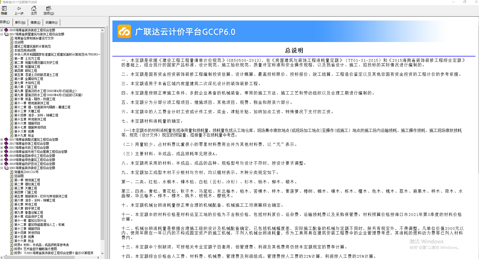Expand the 2017海南省安装工程综合定额 node
Viewport: 479px width, 259px height.
click(2, 144)
